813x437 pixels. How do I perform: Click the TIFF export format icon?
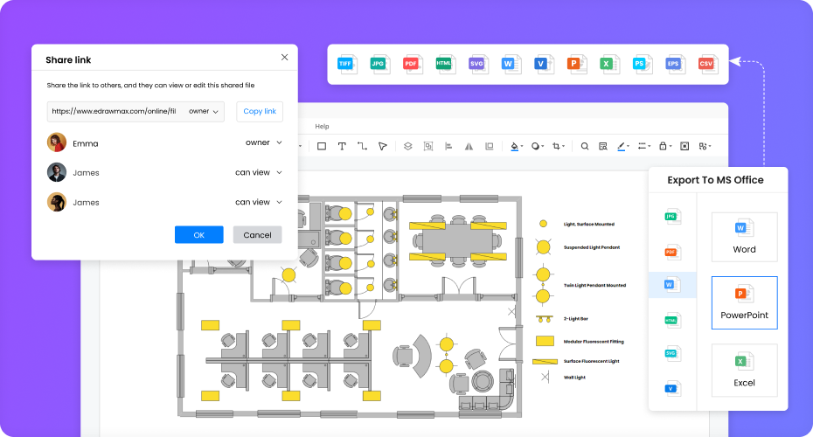tap(347, 64)
